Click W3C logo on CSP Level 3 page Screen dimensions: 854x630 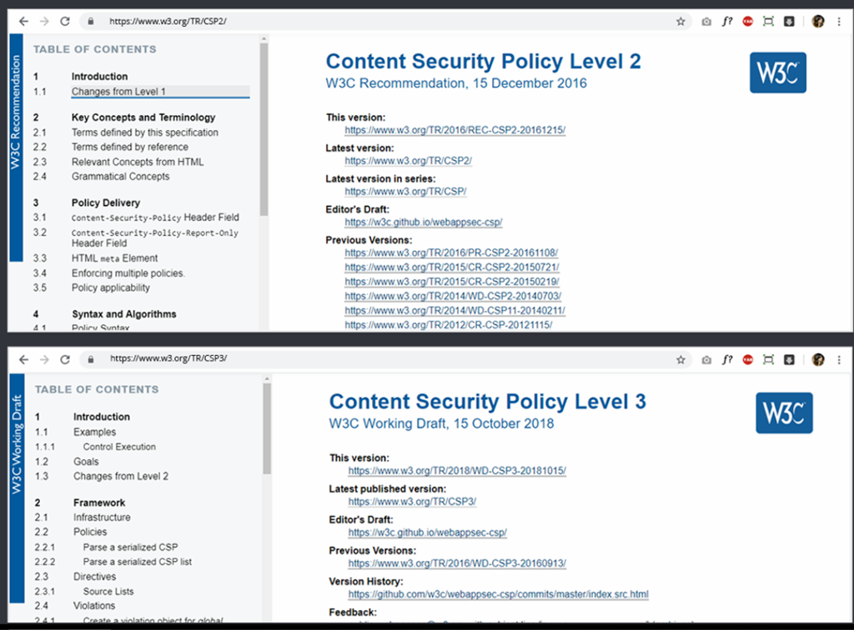[784, 413]
